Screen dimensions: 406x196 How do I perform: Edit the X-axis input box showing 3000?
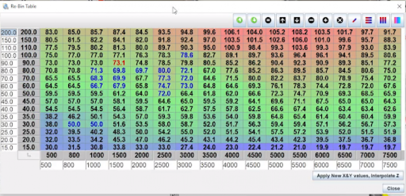pyautogui.click(x=188, y=165)
